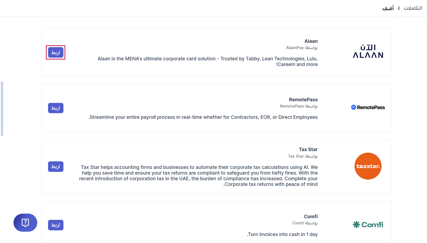Select the Alaan integration title

(x=311, y=41)
